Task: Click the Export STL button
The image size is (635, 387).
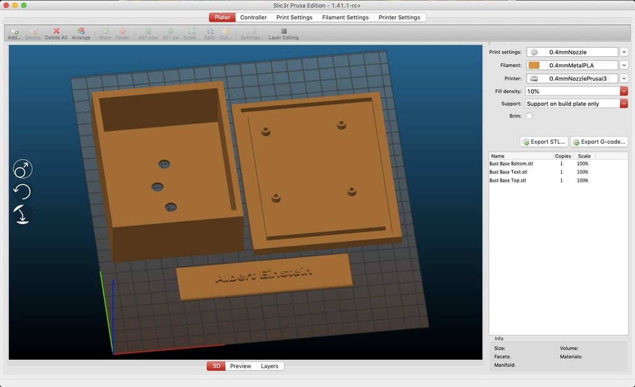Action: tap(544, 142)
